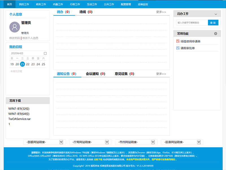Open the 厅局网站链接 dropdown
The image size is (226, 170).
(x=106, y=142)
